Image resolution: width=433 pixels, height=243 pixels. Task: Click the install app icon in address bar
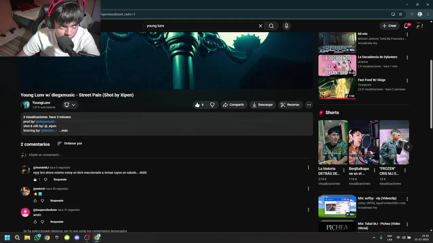point(393,14)
